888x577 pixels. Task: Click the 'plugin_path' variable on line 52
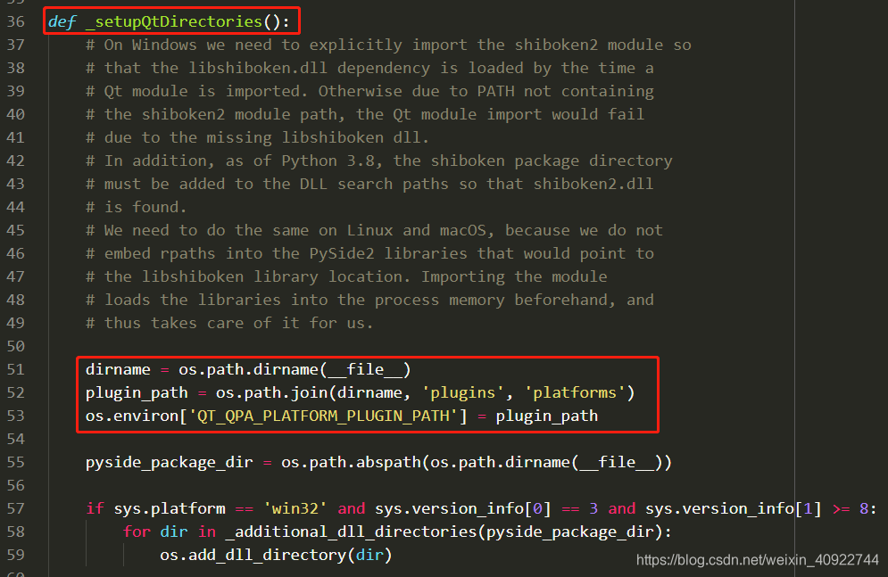137,392
